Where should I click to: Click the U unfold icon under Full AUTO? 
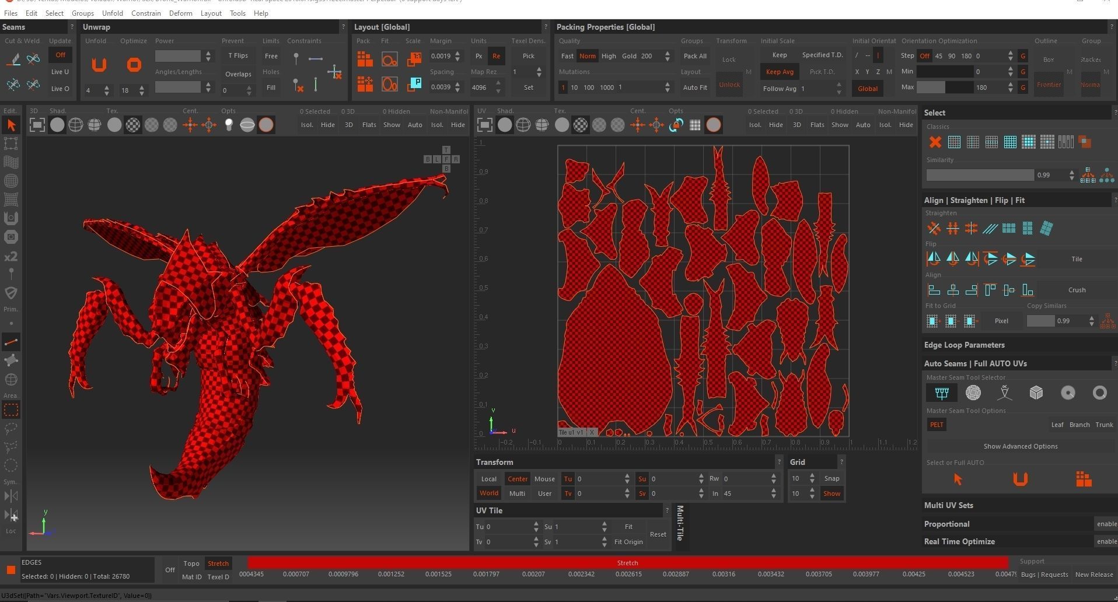click(1020, 480)
